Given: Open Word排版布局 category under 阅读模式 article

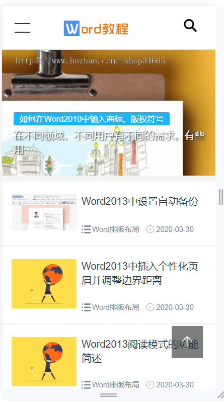Looking at the screenshot, I should (116, 385).
